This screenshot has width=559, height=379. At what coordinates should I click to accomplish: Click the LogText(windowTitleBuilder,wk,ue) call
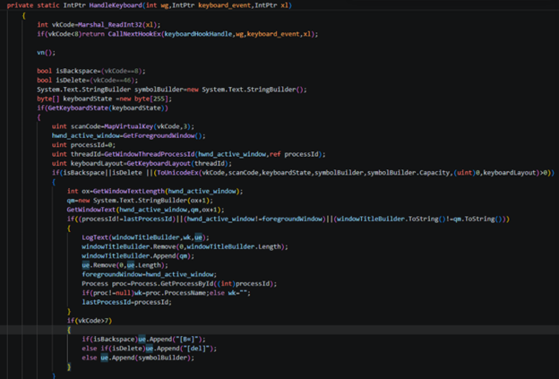(145, 237)
